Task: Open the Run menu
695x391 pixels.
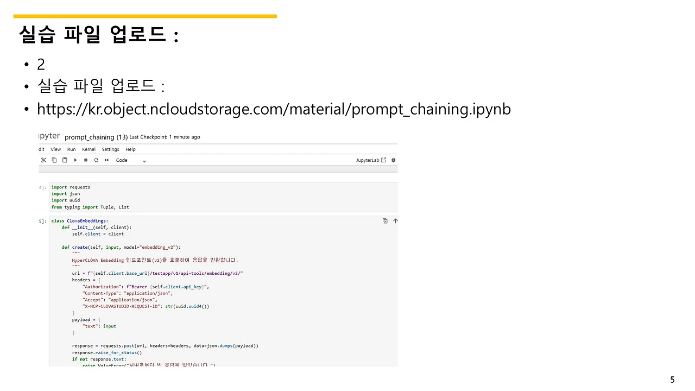Action: click(x=72, y=149)
